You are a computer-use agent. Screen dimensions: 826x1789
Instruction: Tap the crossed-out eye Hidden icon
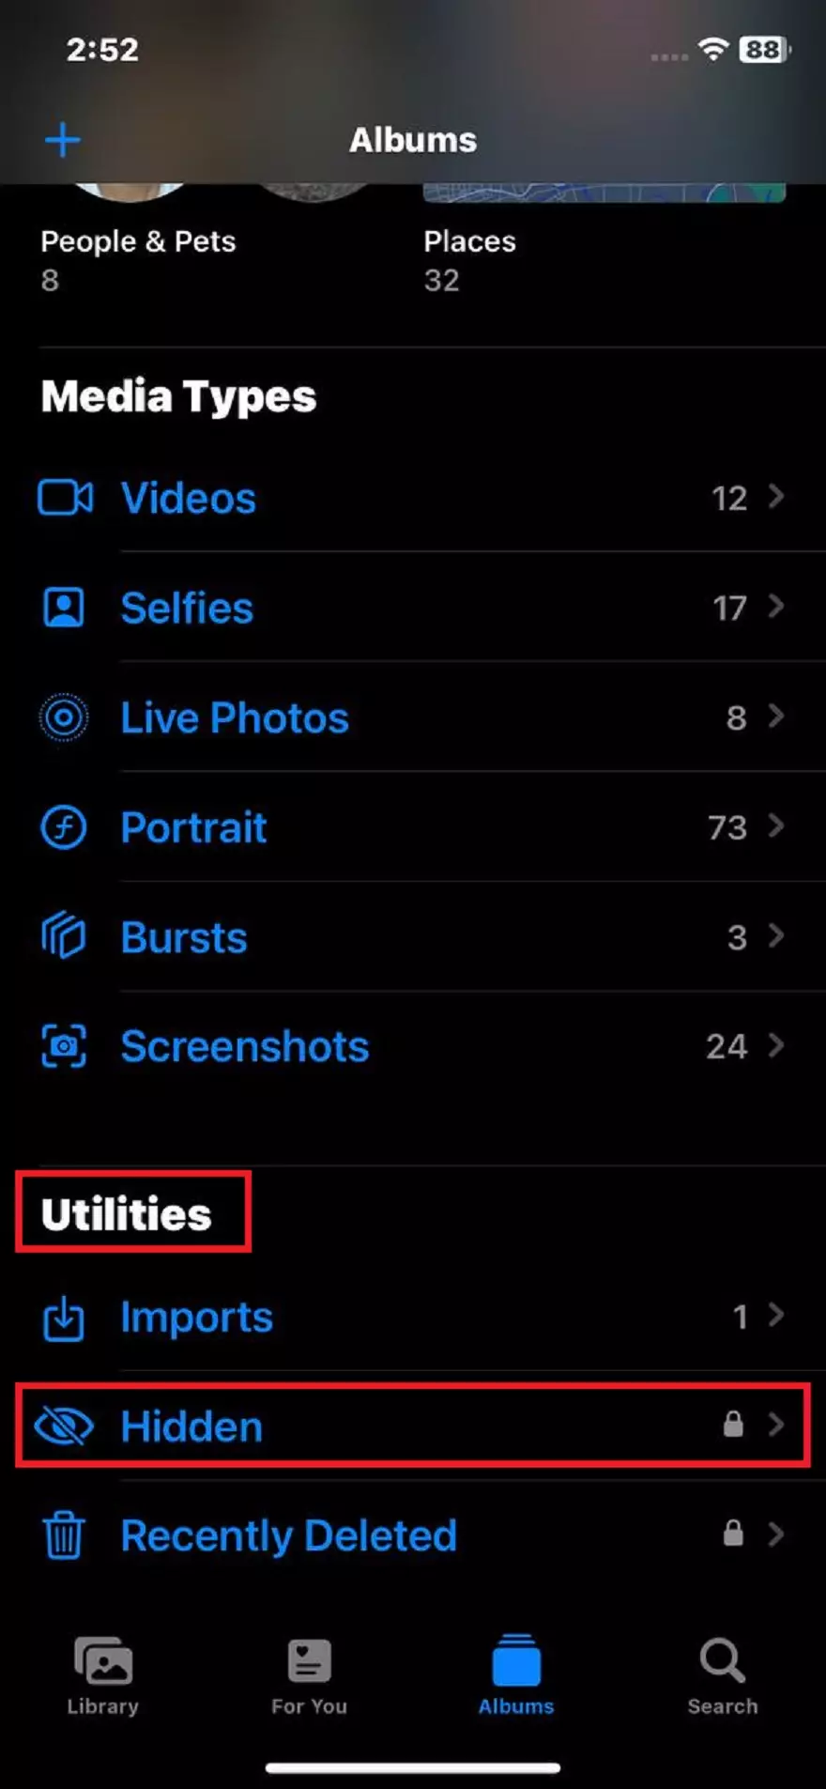[x=64, y=1427]
